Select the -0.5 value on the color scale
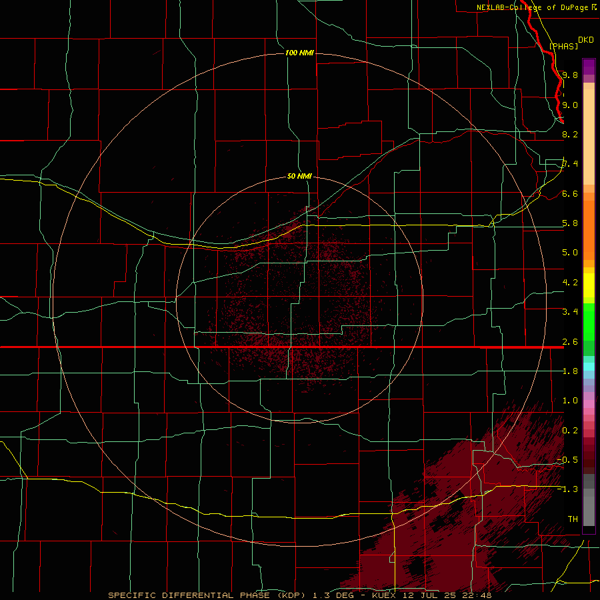The width and height of the screenshot is (600, 600). click(x=567, y=459)
